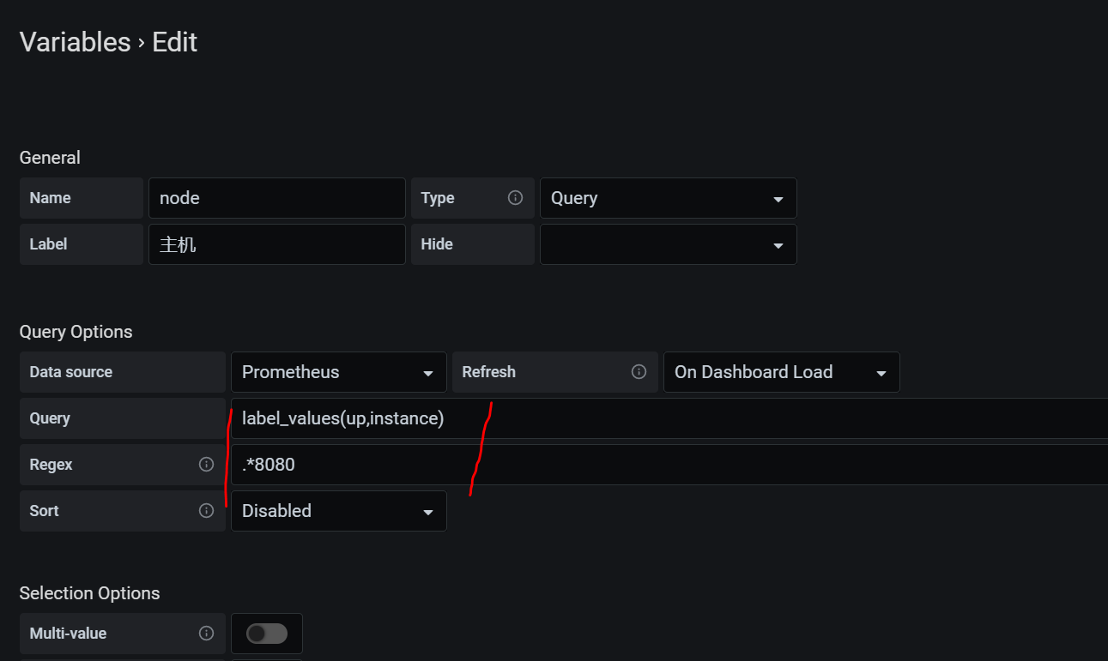The height and width of the screenshot is (661, 1108).
Task: Open the Prometheus data source dropdown
Action: point(339,372)
